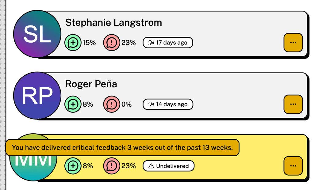The image size is (314, 190).
Task: Open the more options menu for Stephanie Langstrom
Action: point(293,43)
